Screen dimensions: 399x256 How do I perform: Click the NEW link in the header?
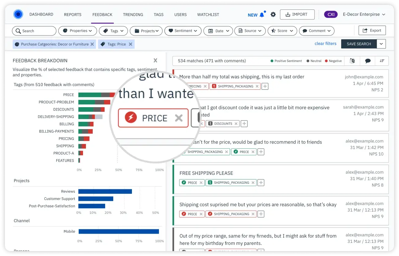pos(253,15)
